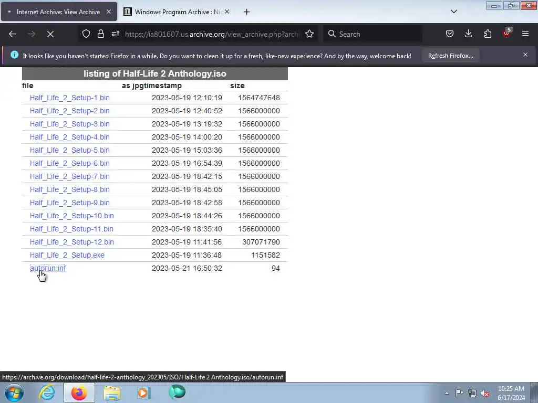The image size is (538, 403).
Task: Launch Internet Explorer from the taskbar
Action: point(47,393)
